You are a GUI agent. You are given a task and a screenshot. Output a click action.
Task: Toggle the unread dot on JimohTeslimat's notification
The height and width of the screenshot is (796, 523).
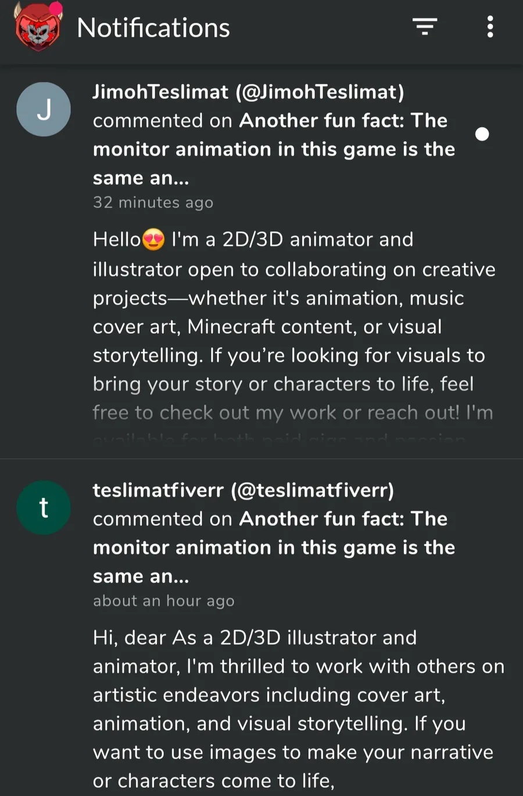coord(482,134)
